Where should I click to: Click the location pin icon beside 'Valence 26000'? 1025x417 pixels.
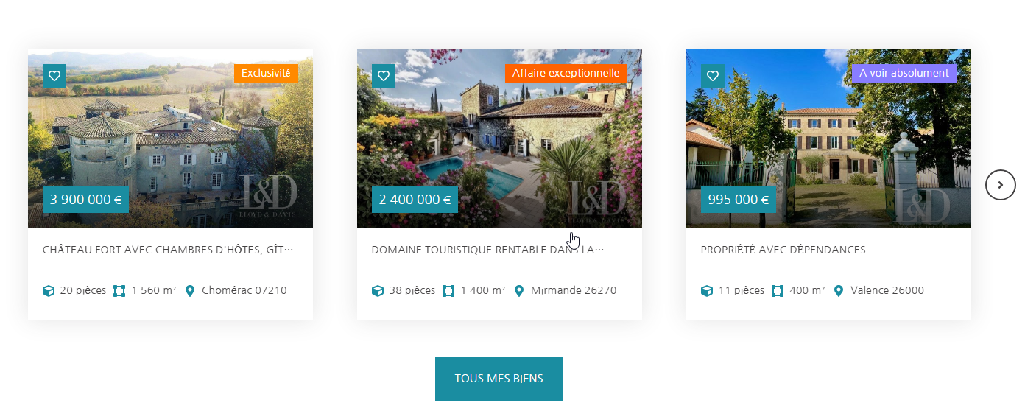[839, 291]
